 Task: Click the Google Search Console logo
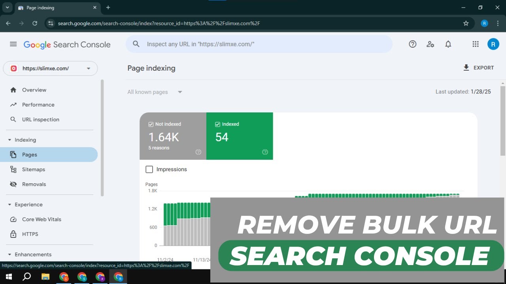pos(67,45)
